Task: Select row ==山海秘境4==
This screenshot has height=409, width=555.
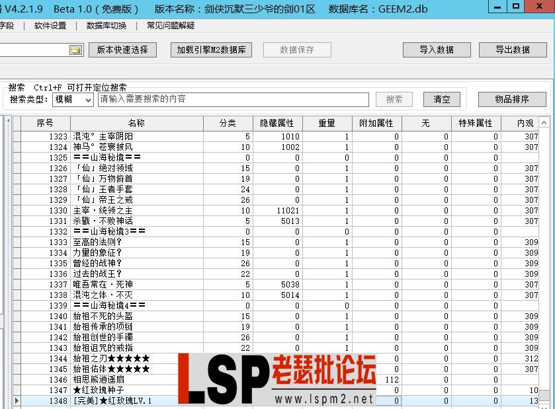Action: tap(276, 306)
